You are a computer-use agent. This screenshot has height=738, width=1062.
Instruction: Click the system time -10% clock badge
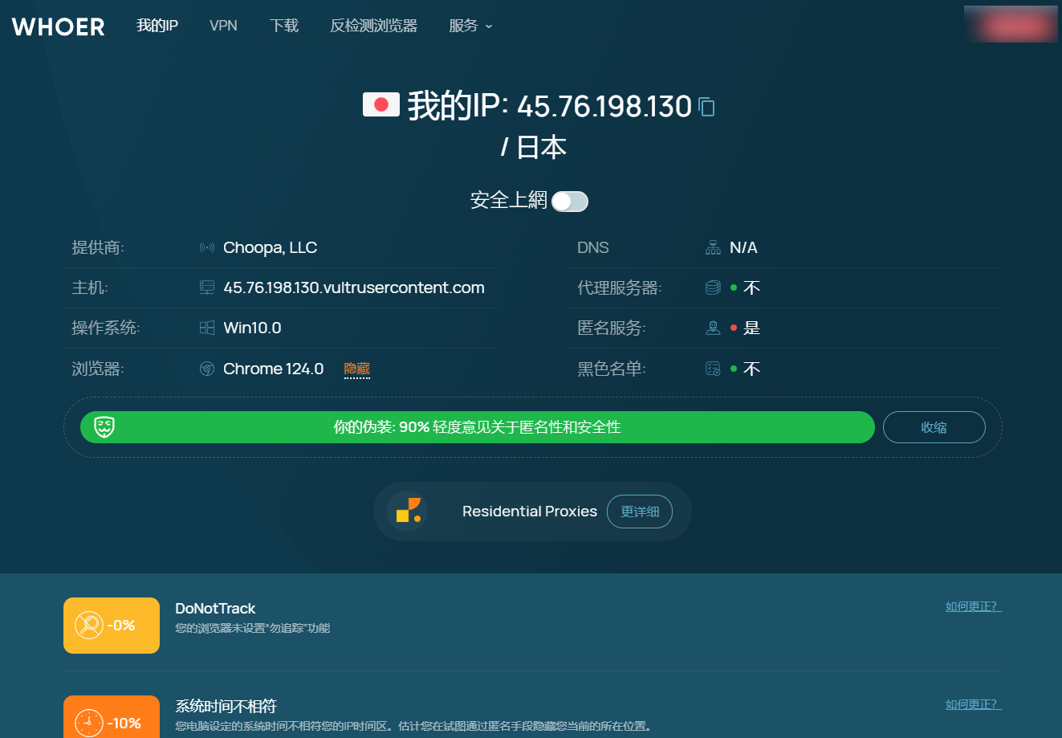click(x=112, y=717)
